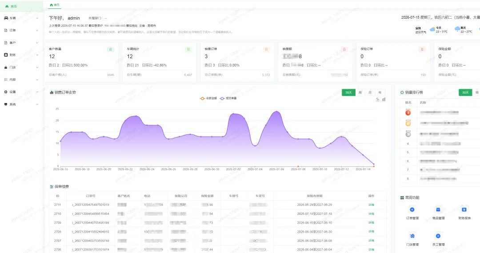The image size is (480, 253).
Task: Click the 日 badge on 销售订单 card
Action: (x=266, y=49)
